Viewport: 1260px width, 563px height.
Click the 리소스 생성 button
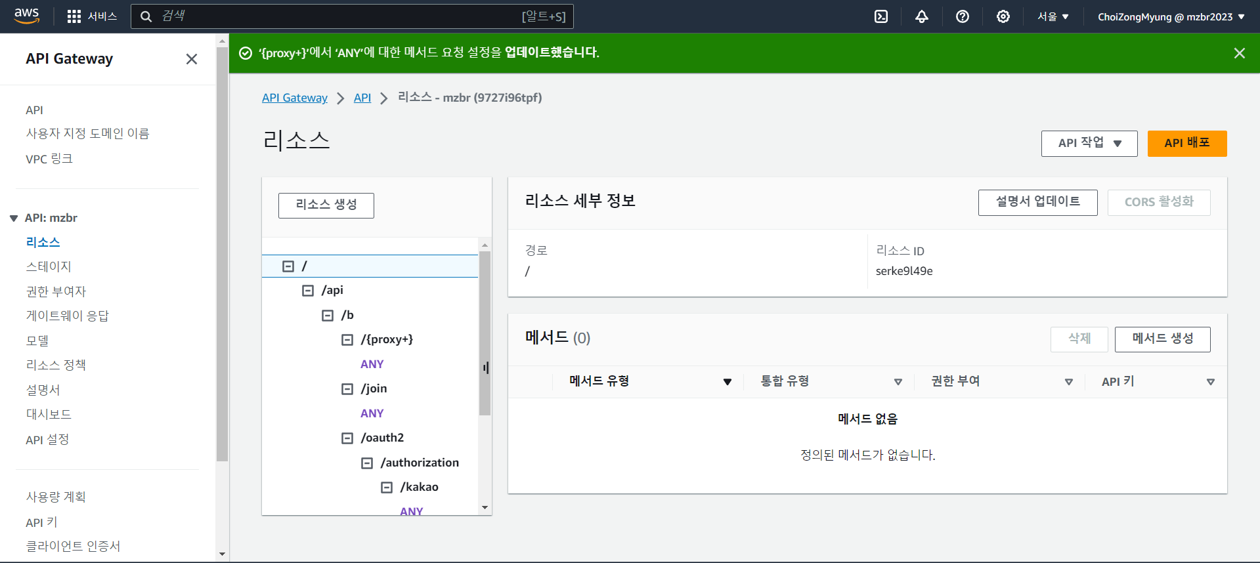[326, 205]
